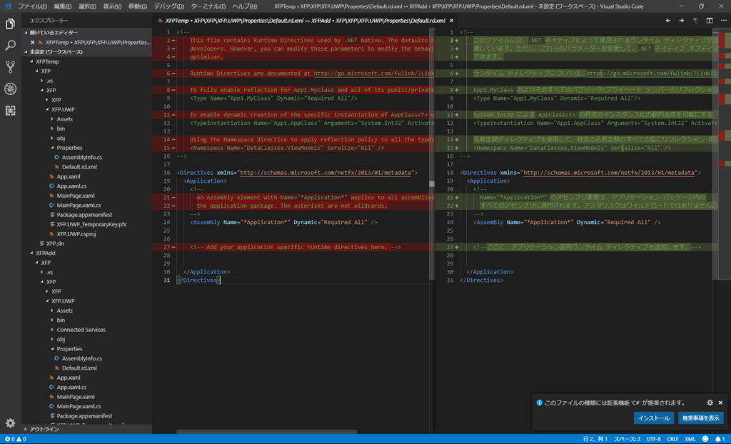Open the 表示 menu
The width and height of the screenshot is (731, 444).
(112, 6)
